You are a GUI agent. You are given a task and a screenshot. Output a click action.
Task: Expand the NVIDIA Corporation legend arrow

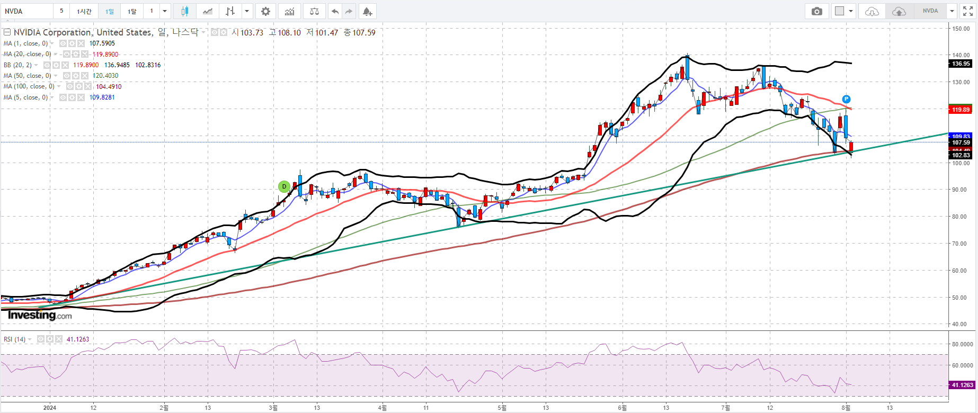point(203,32)
